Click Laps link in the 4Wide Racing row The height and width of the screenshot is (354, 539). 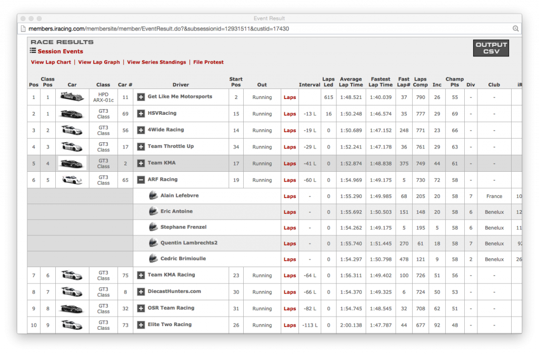pos(290,131)
